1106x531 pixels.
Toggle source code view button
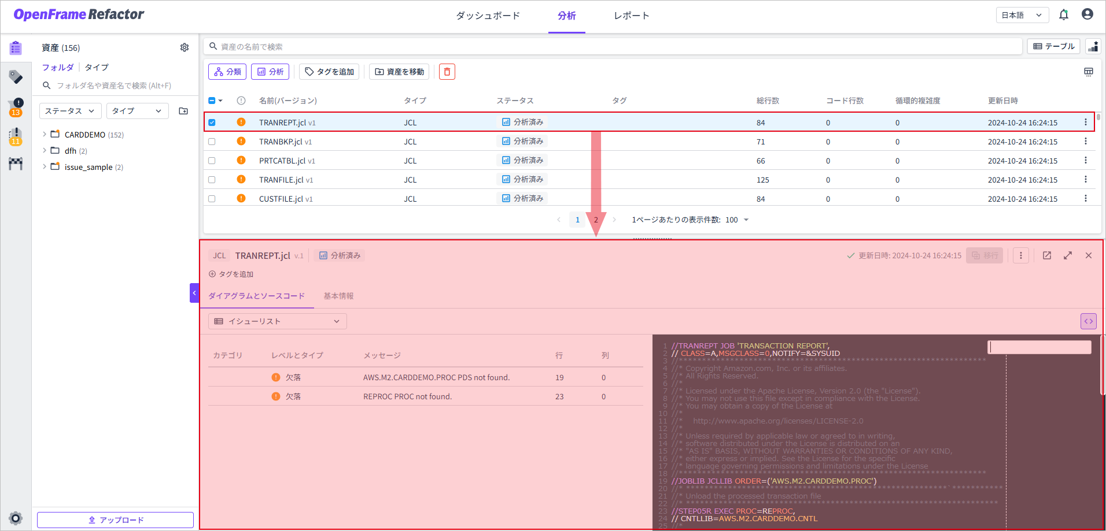coord(1089,321)
